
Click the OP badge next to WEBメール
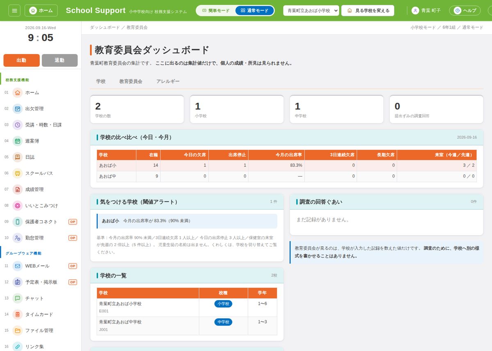pos(73,266)
